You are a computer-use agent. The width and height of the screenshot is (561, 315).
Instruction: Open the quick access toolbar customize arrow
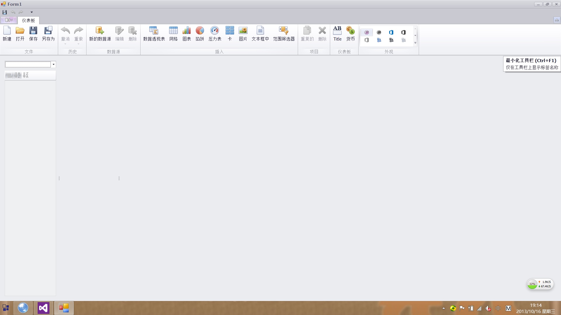32,12
